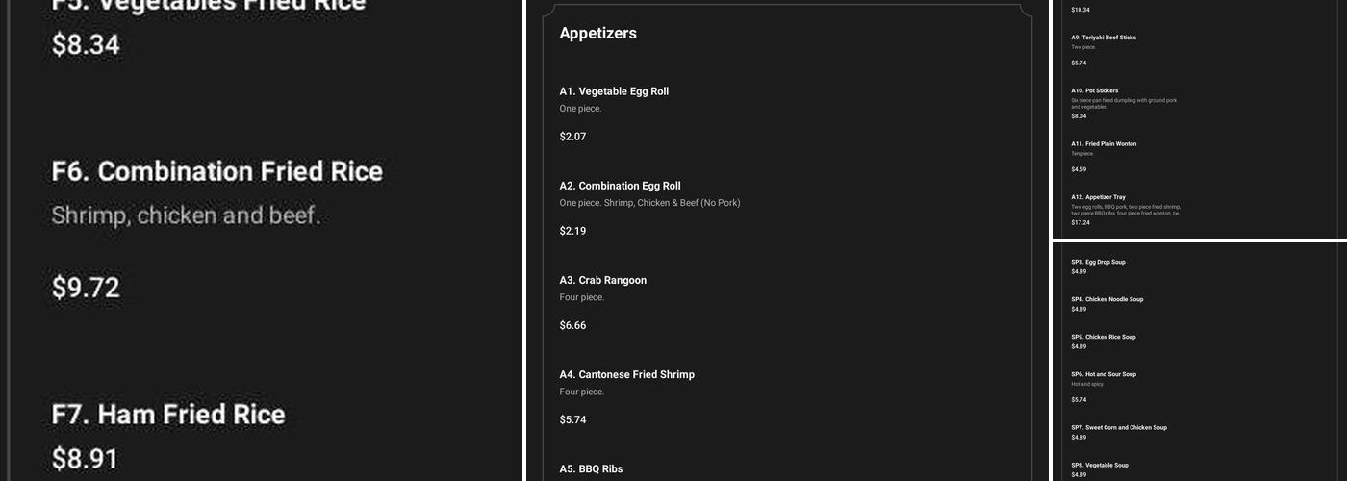
Task: Click the $10.34 price label
Action: [x=1080, y=10]
